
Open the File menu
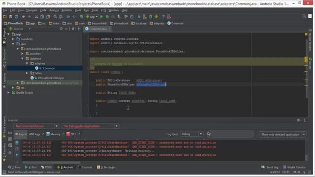coord(5,10)
